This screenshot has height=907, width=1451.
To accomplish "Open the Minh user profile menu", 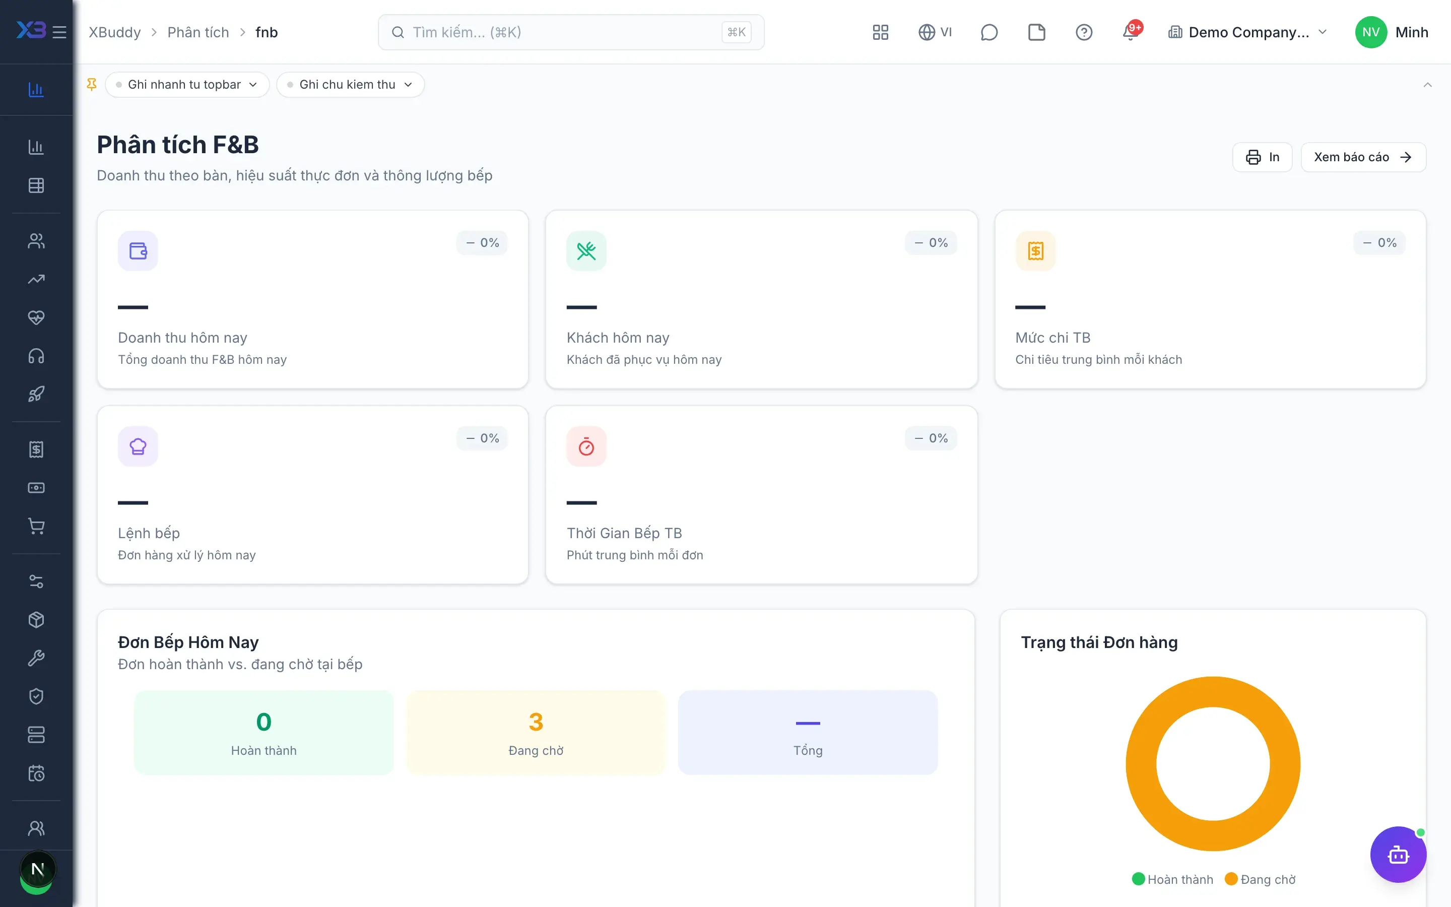I will 1392,32.
